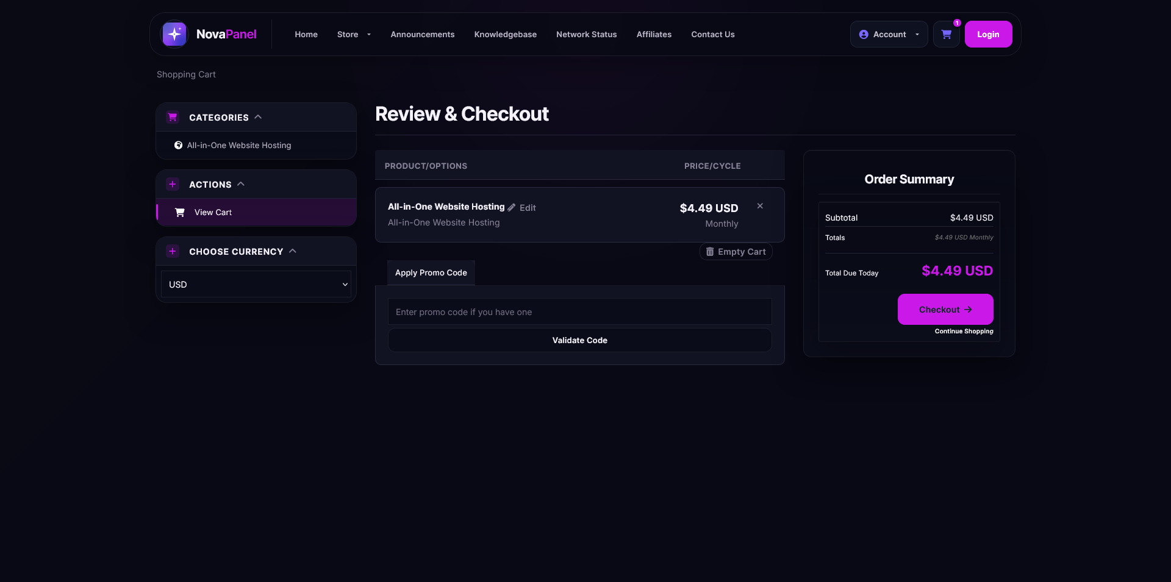Viewport: 1171px width, 582px height.
Task: Click the Subtotal $4.49 USD value
Action: coord(972,218)
